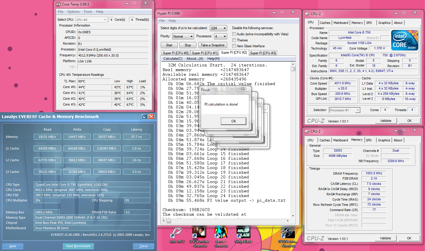Select the SF4Launcher shortcut desktop icon
The image size is (425, 251).
point(199,237)
